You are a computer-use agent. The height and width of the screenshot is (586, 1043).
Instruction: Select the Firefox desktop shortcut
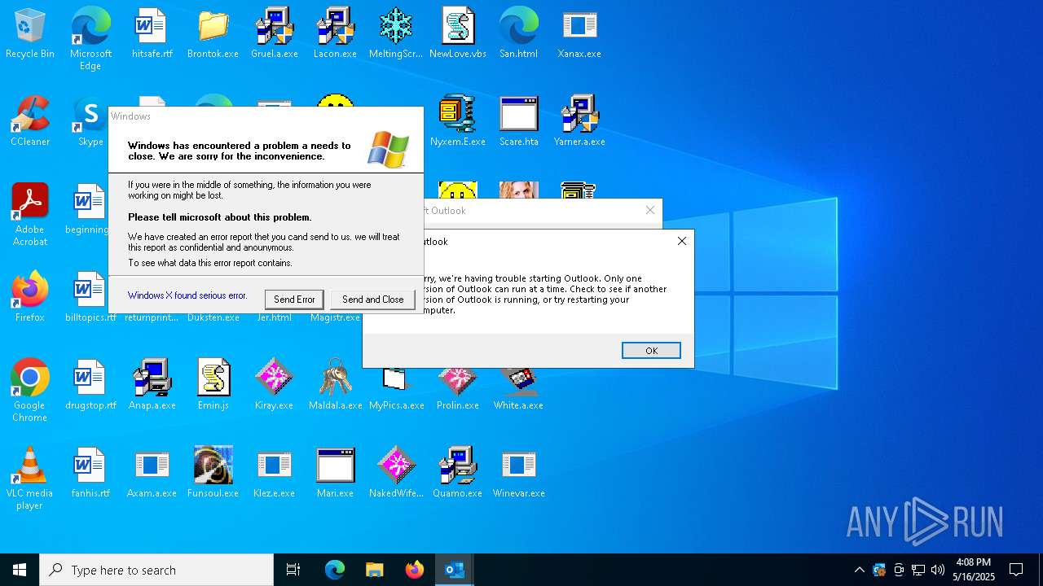pos(30,297)
